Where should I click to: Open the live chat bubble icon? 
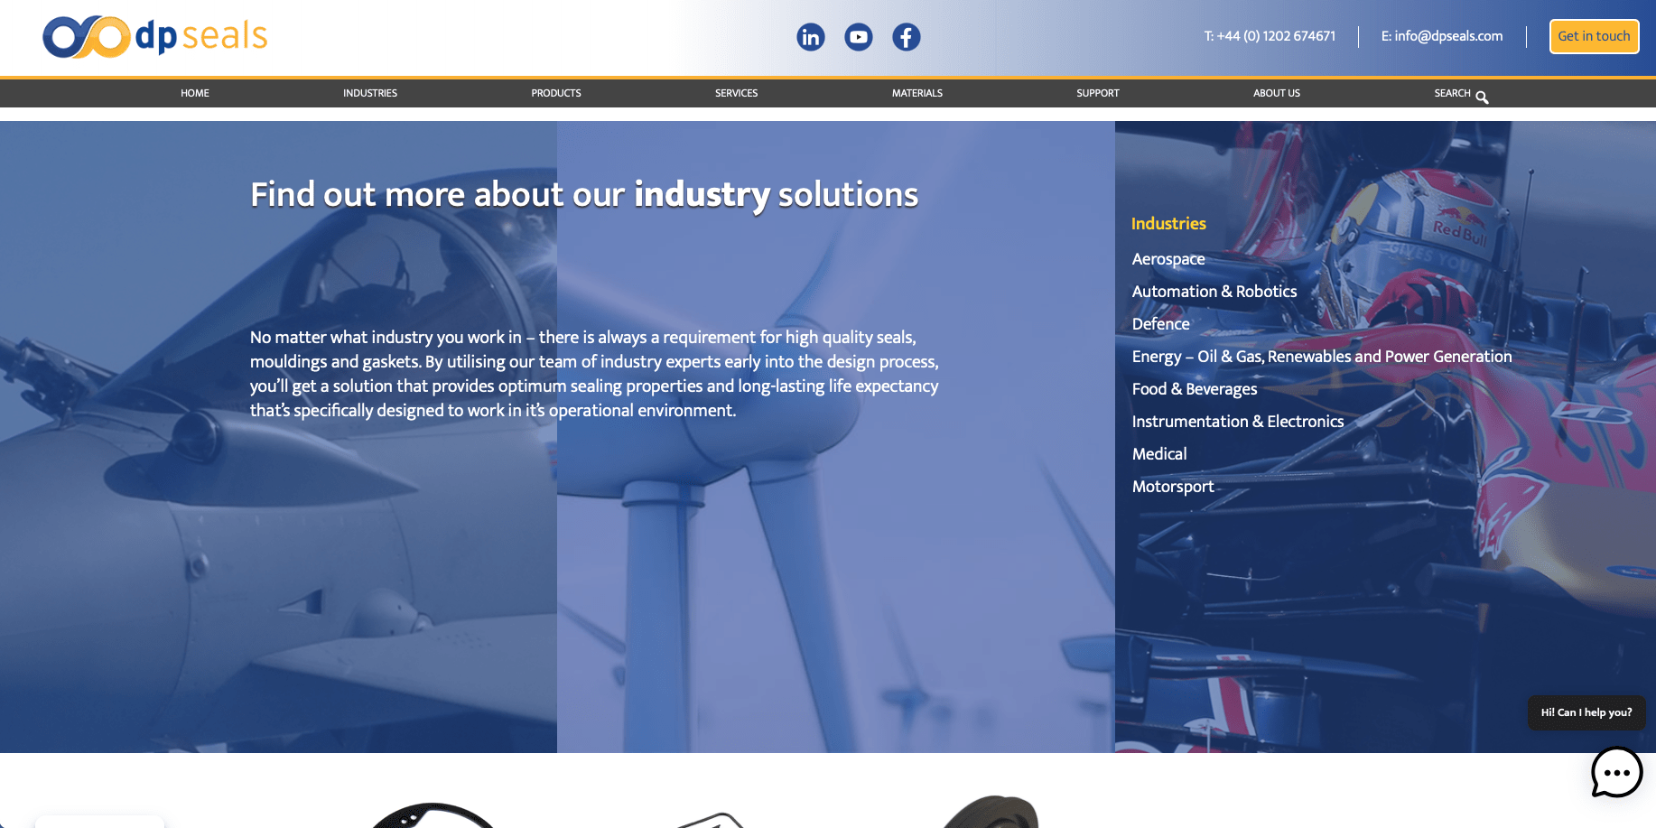[x=1615, y=772]
